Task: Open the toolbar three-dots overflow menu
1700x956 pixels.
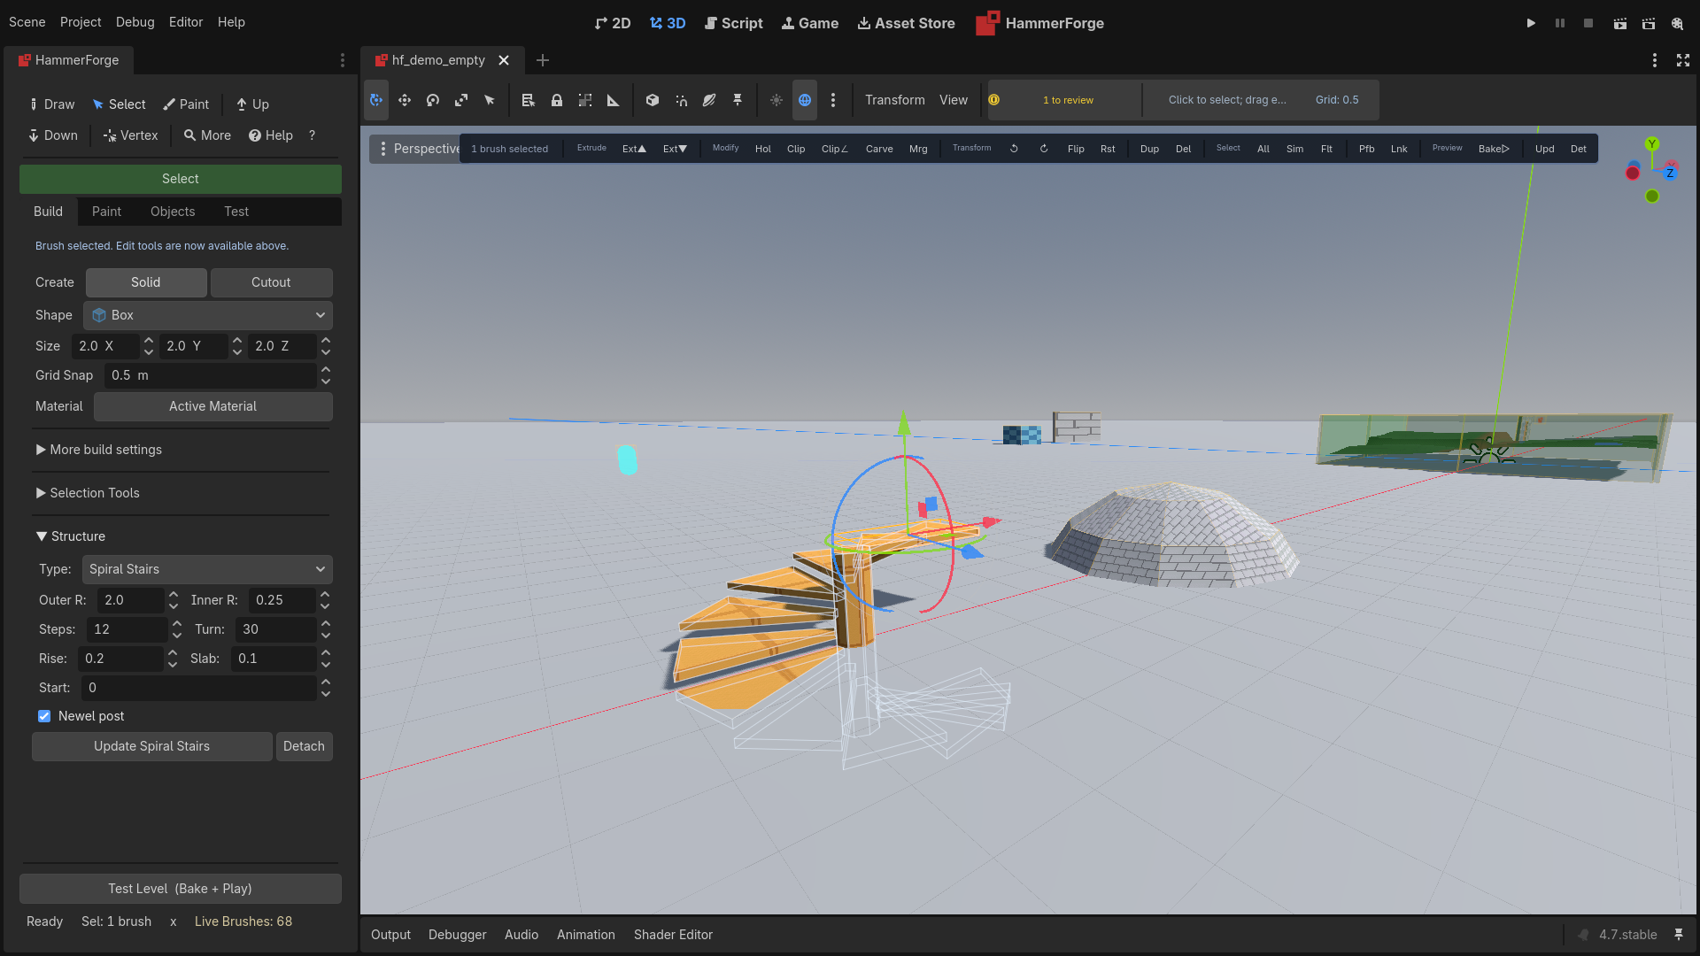Action: coord(833,100)
